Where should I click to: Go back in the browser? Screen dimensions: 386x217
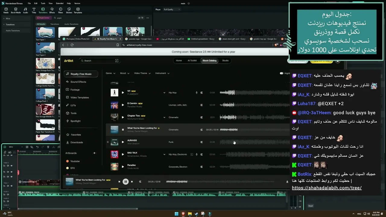(x=63, y=45)
